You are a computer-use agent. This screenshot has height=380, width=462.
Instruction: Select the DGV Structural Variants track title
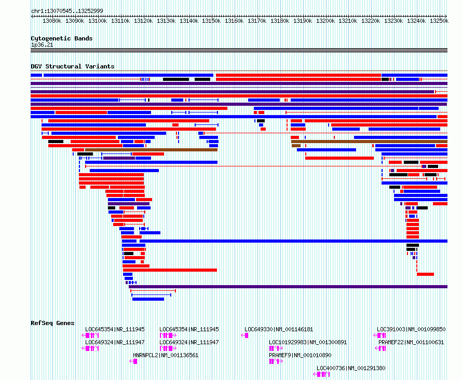[73, 66]
